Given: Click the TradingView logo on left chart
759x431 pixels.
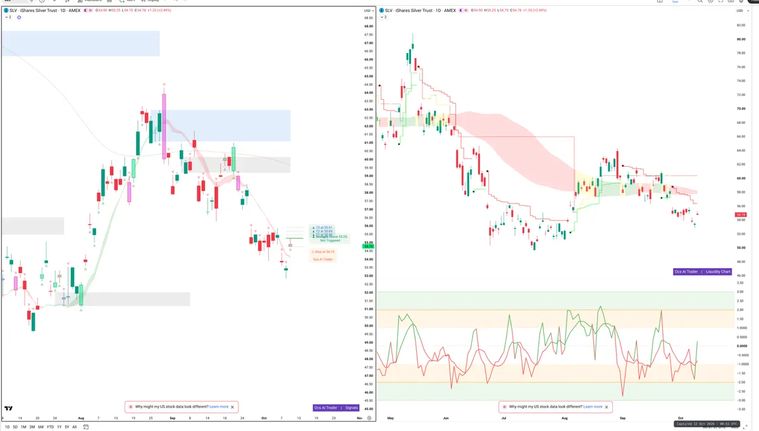Looking at the screenshot, I should tap(8, 409).
